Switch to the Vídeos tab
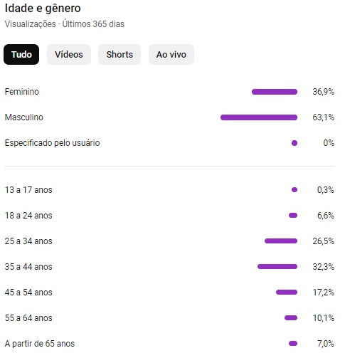The height and width of the screenshot is (358, 345). [x=69, y=54]
